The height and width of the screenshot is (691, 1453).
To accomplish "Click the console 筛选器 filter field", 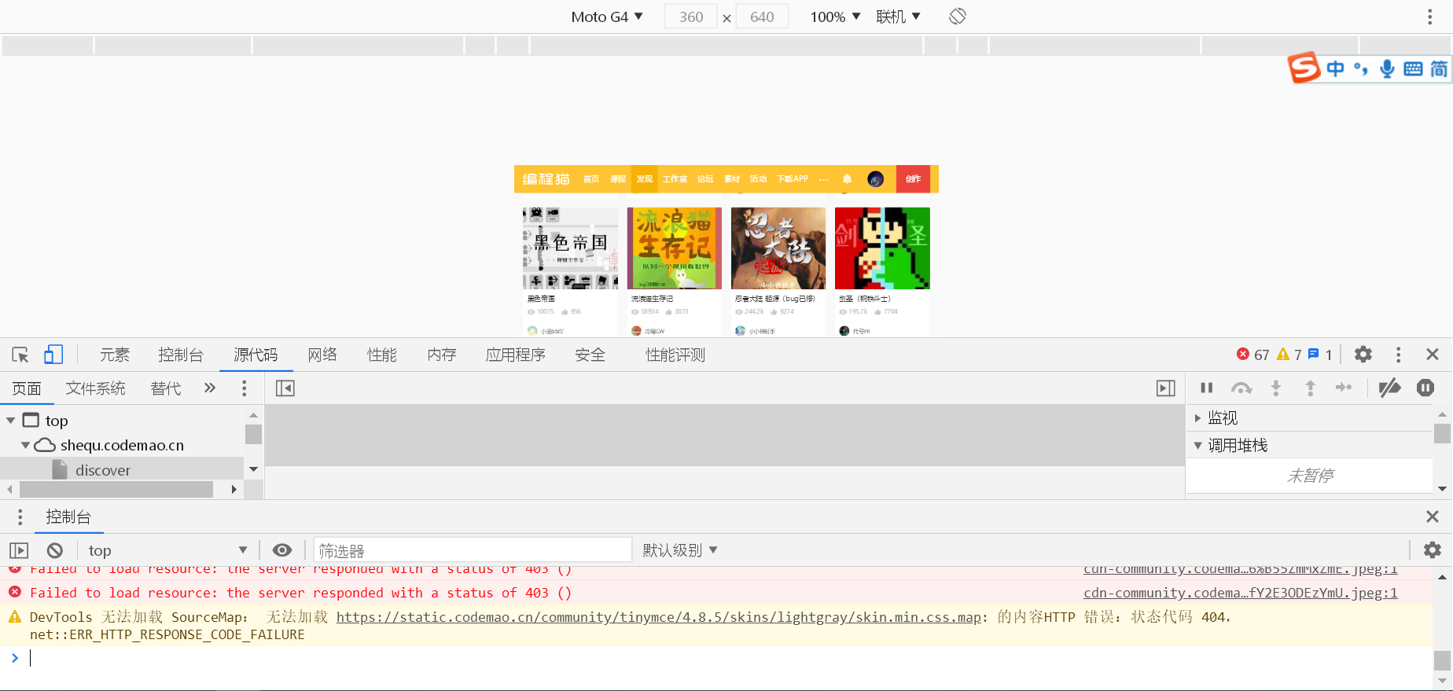I will [473, 550].
